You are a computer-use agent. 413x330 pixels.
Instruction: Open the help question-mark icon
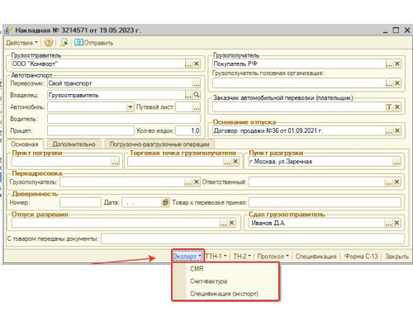(x=49, y=42)
